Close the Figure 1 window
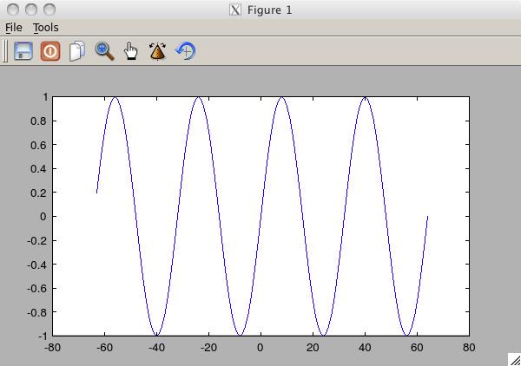521x366 pixels. tap(11, 10)
